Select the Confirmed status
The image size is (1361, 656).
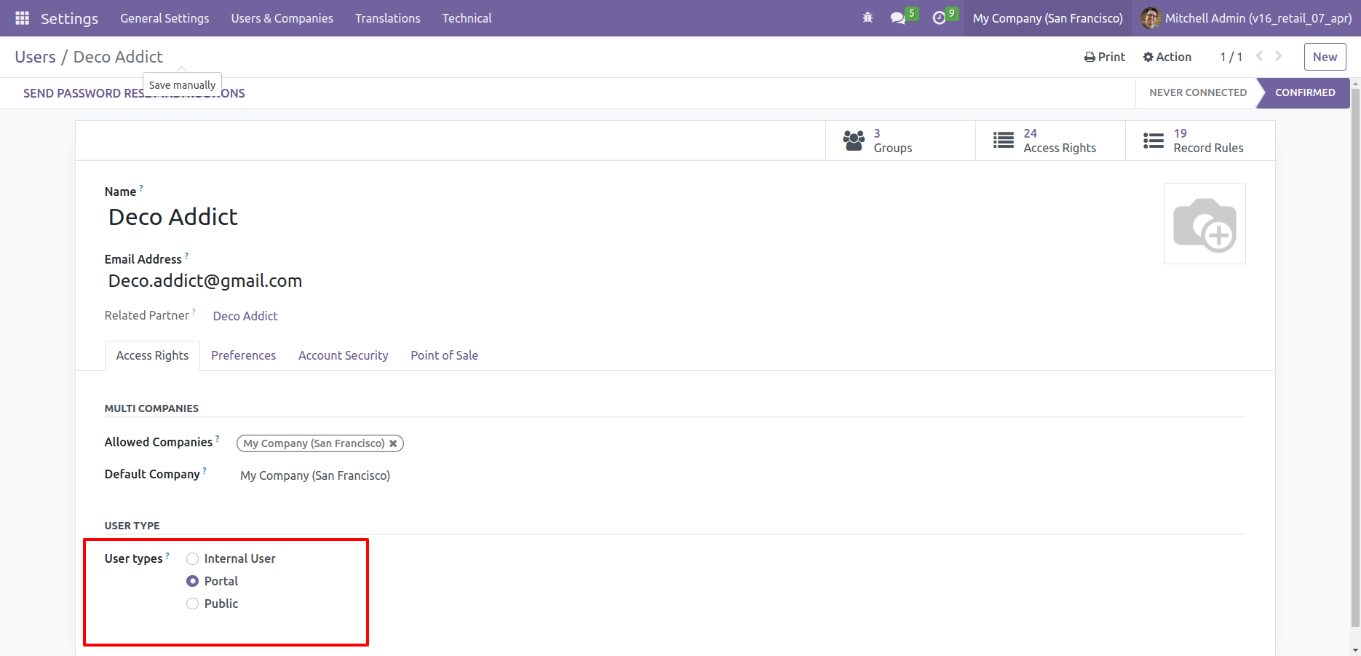pyautogui.click(x=1304, y=92)
